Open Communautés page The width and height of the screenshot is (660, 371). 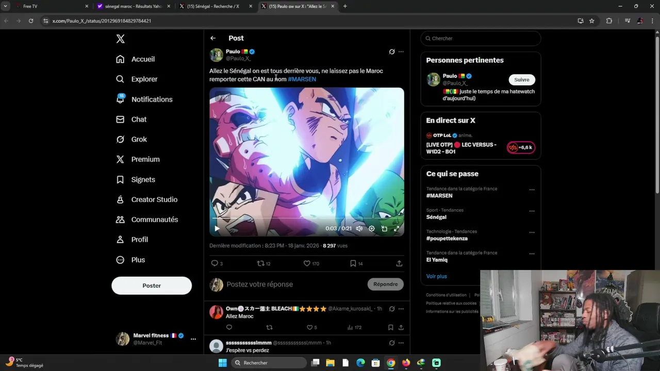(x=147, y=220)
